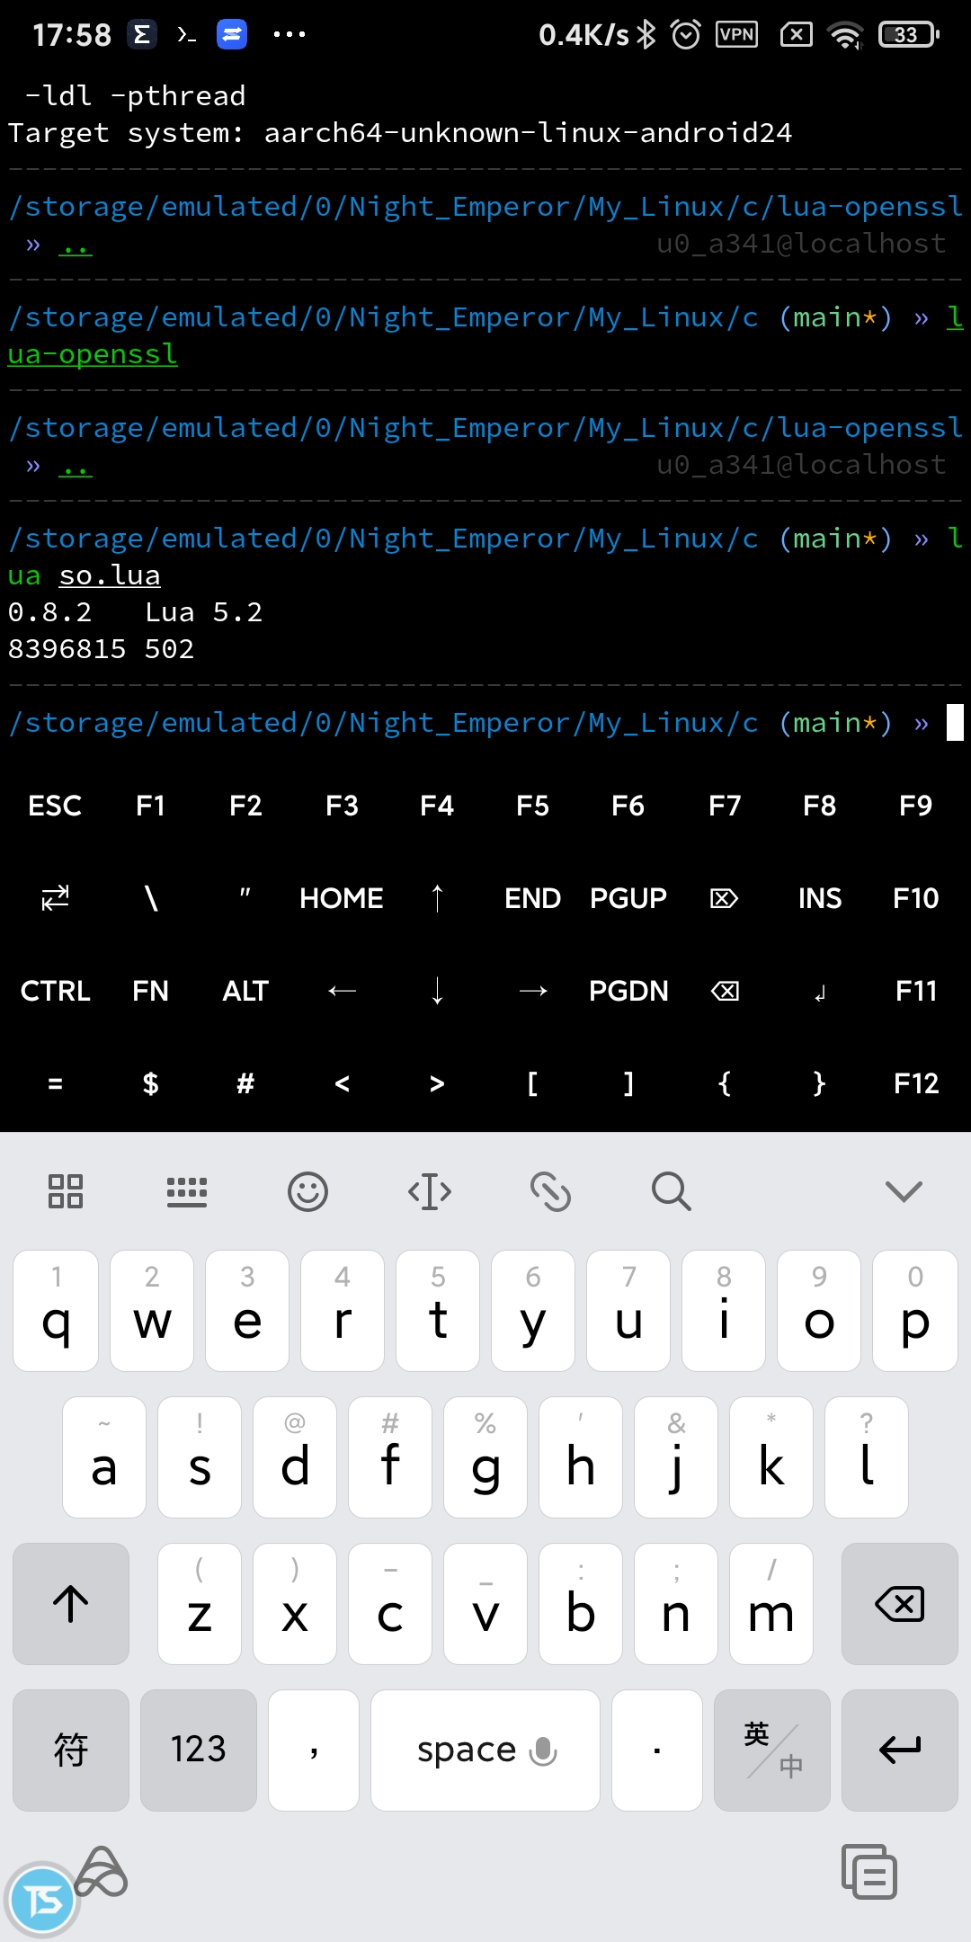The height and width of the screenshot is (1942, 971).
Task: Tap the space bar
Action: point(485,1750)
